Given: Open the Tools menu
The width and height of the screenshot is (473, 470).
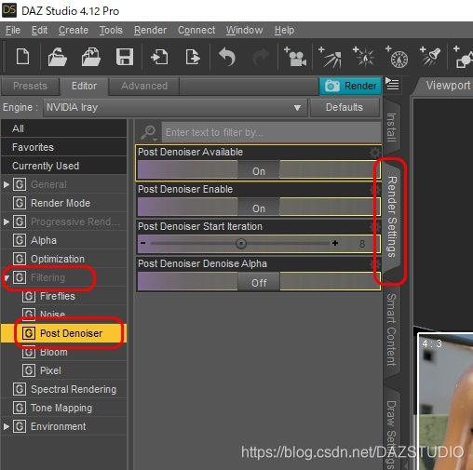Looking at the screenshot, I should [111, 30].
